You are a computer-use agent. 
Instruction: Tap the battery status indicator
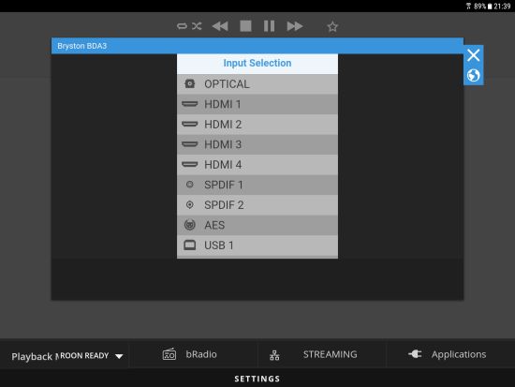pyautogui.click(x=490, y=7)
